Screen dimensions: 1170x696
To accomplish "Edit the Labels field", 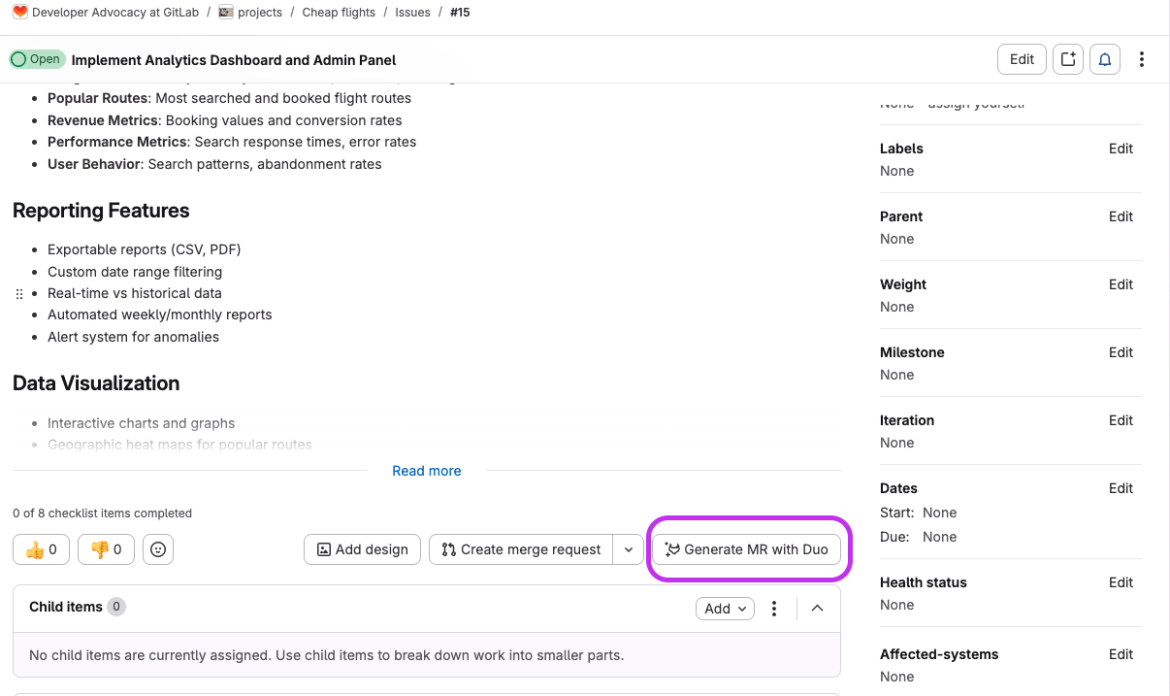I will tap(1121, 149).
